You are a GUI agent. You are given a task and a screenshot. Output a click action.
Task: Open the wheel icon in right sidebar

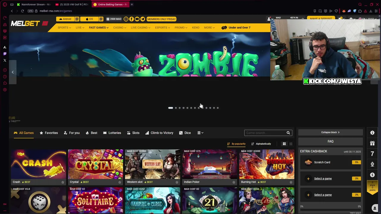click(x=372, y=164)
